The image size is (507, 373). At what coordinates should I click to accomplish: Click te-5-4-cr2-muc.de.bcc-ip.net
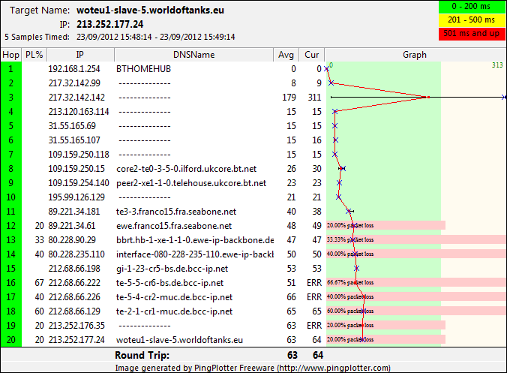175,297
